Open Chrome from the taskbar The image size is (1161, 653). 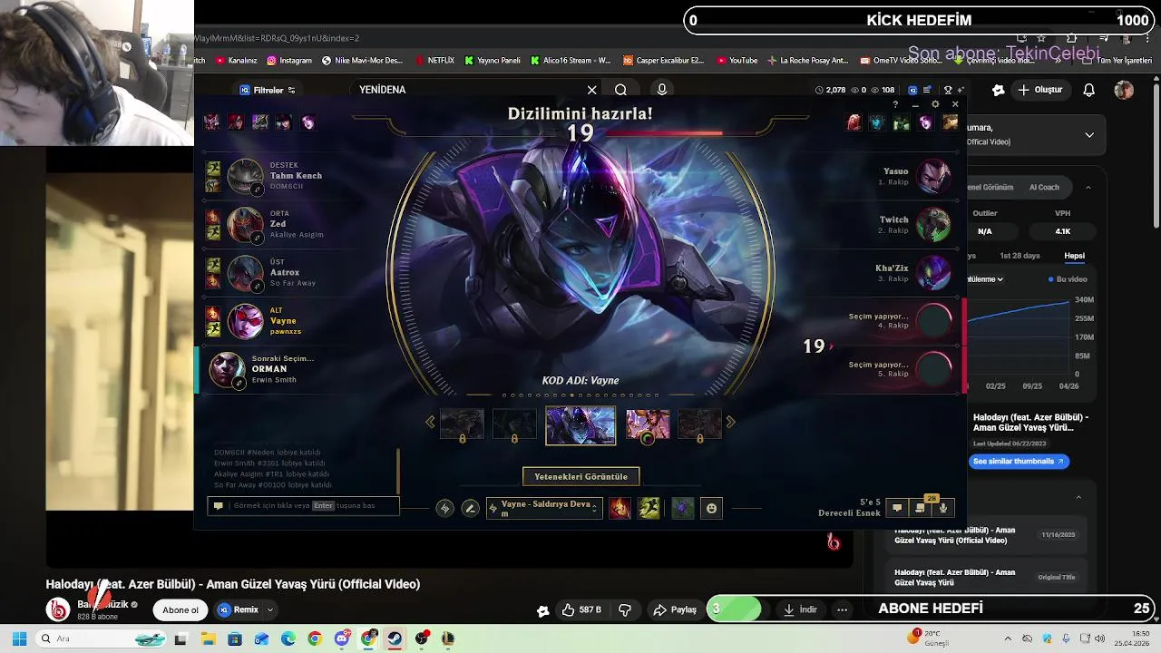pos(315,638)
